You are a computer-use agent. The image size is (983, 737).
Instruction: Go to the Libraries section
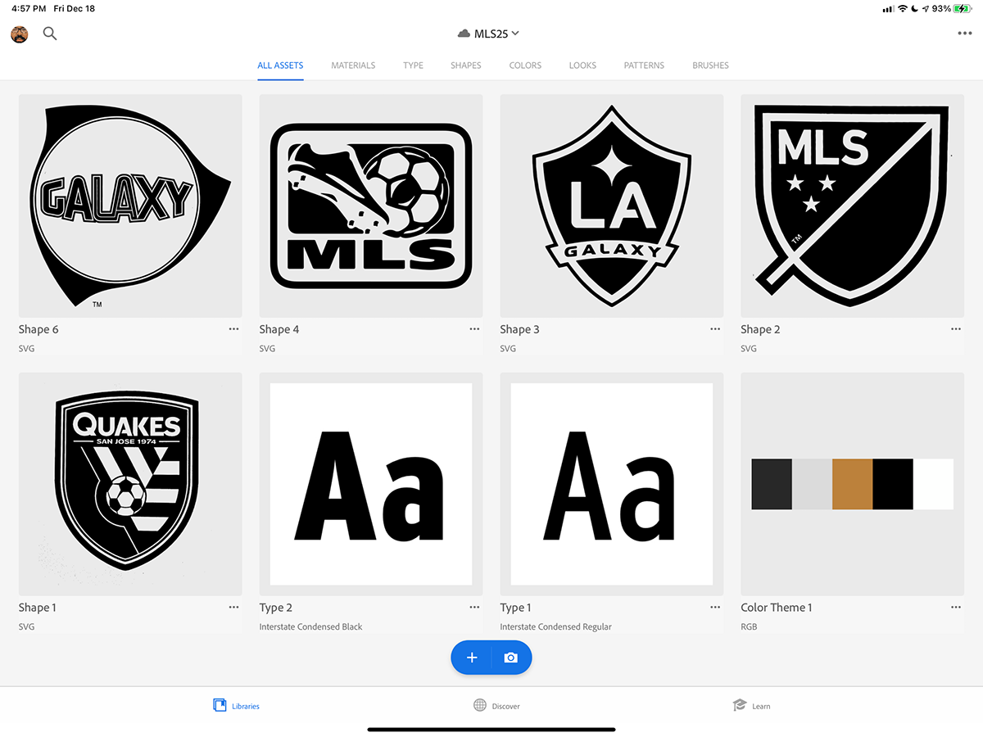236,706
